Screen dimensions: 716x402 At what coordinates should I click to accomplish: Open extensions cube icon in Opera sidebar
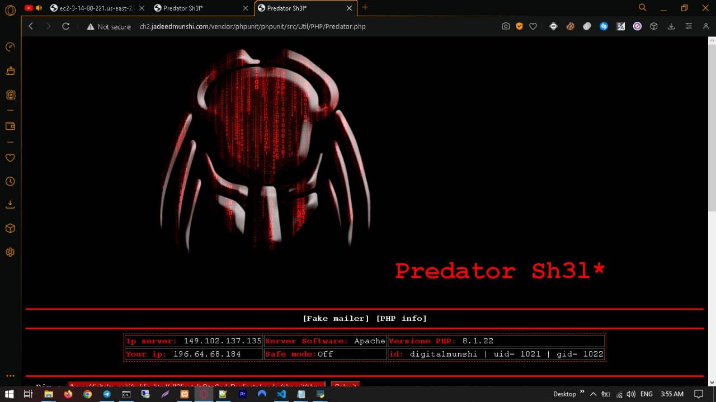click(10, 229)
